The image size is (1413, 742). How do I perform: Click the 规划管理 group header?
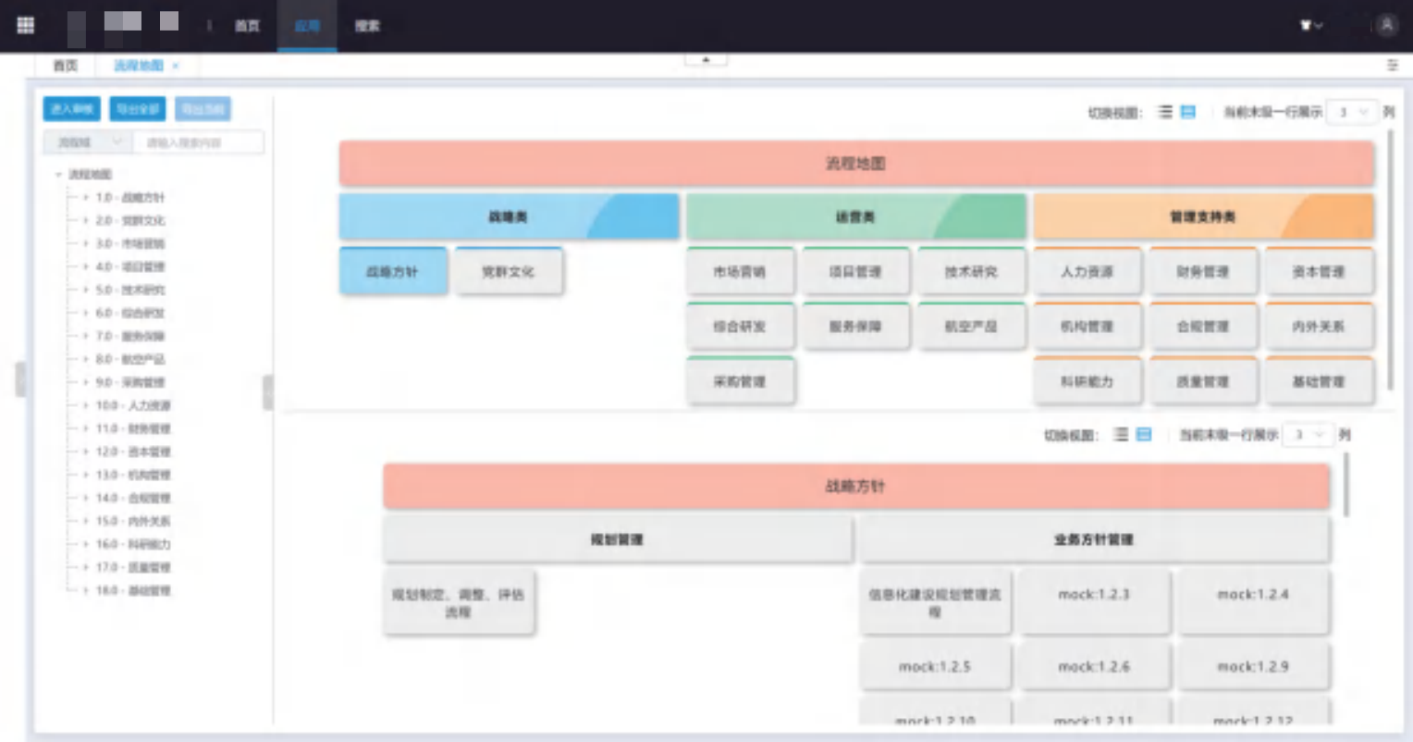click(x=617, y=539)
